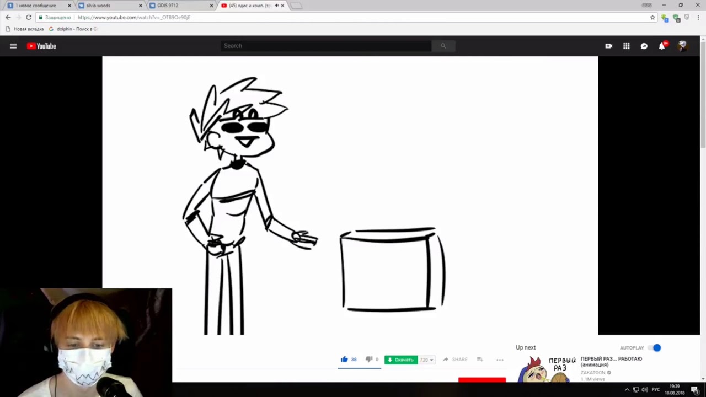Focus the YouTube search field
The height and width of the screenshot is (397, 706).
(326, 46)
